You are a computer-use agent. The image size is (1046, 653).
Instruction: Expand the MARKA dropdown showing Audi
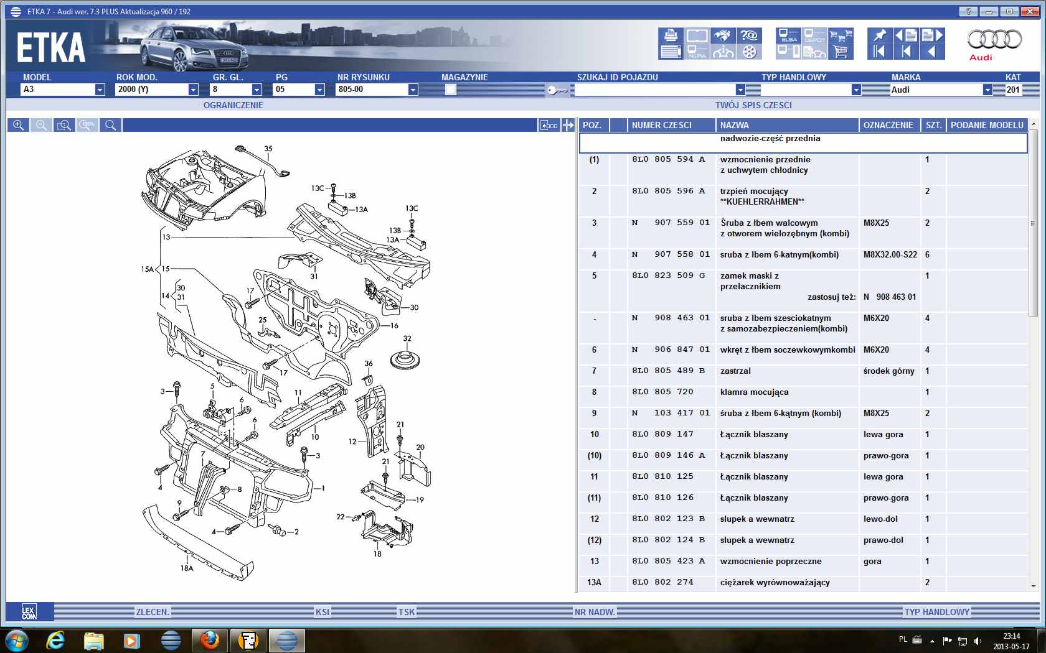point(987,90)
